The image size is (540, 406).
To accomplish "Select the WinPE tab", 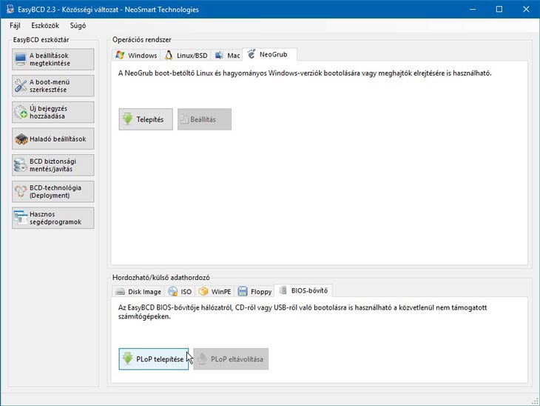I will coord(215,291).
